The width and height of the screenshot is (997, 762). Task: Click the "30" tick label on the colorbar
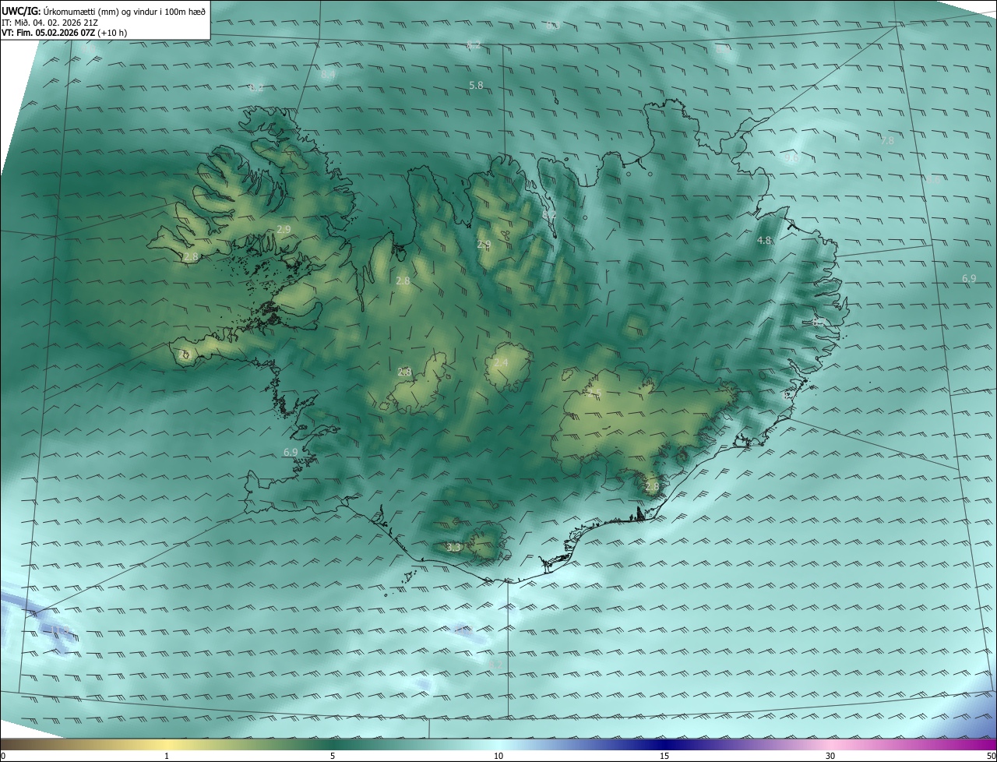click(830, 756)
